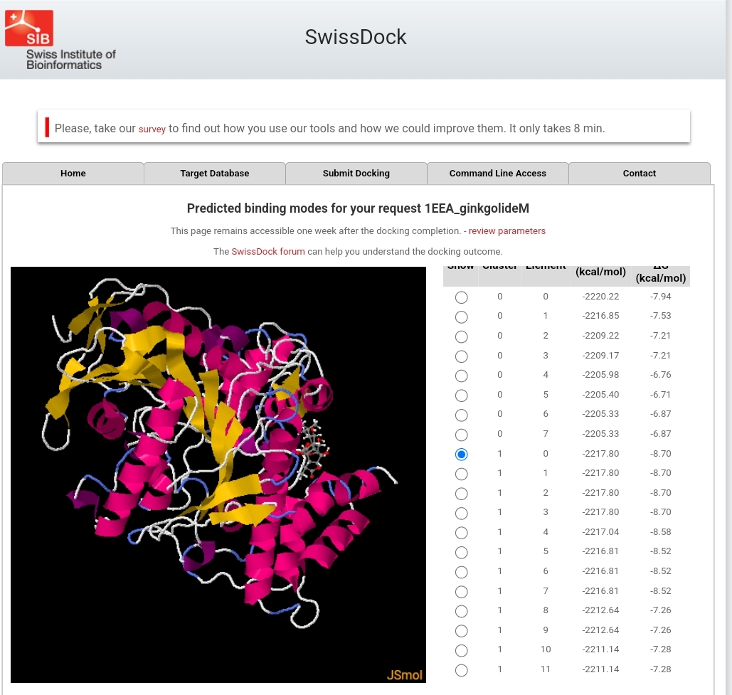Switch to the Target Database tab
Viewport: 732px width, 695px height.
214,173
